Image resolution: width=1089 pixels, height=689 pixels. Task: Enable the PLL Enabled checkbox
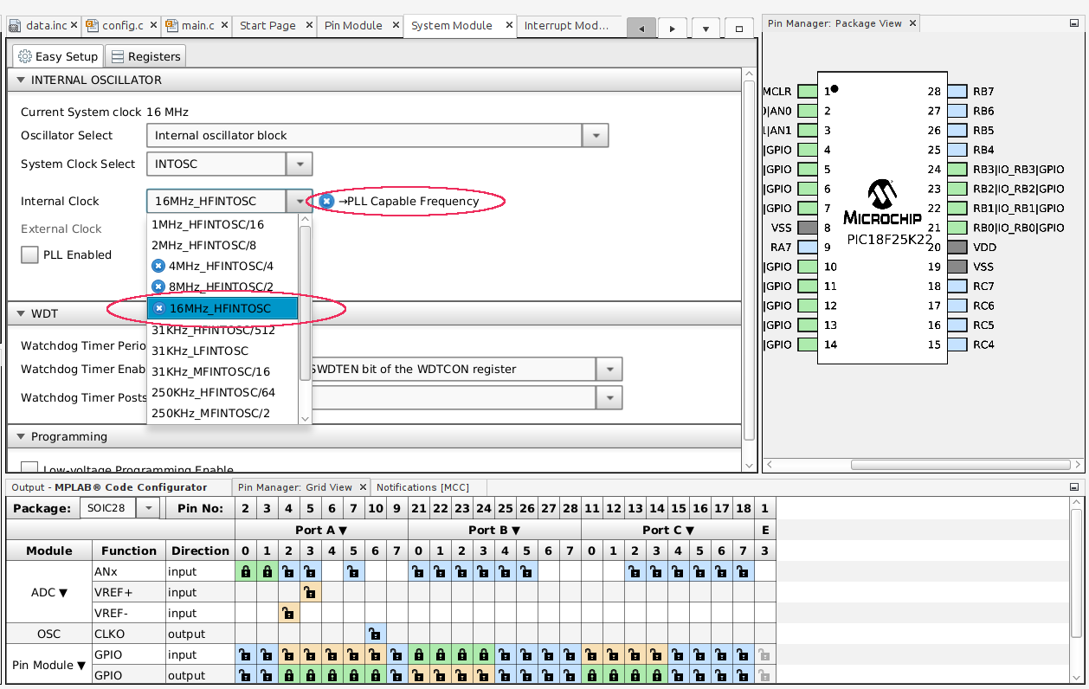click(x=29, y=254)
